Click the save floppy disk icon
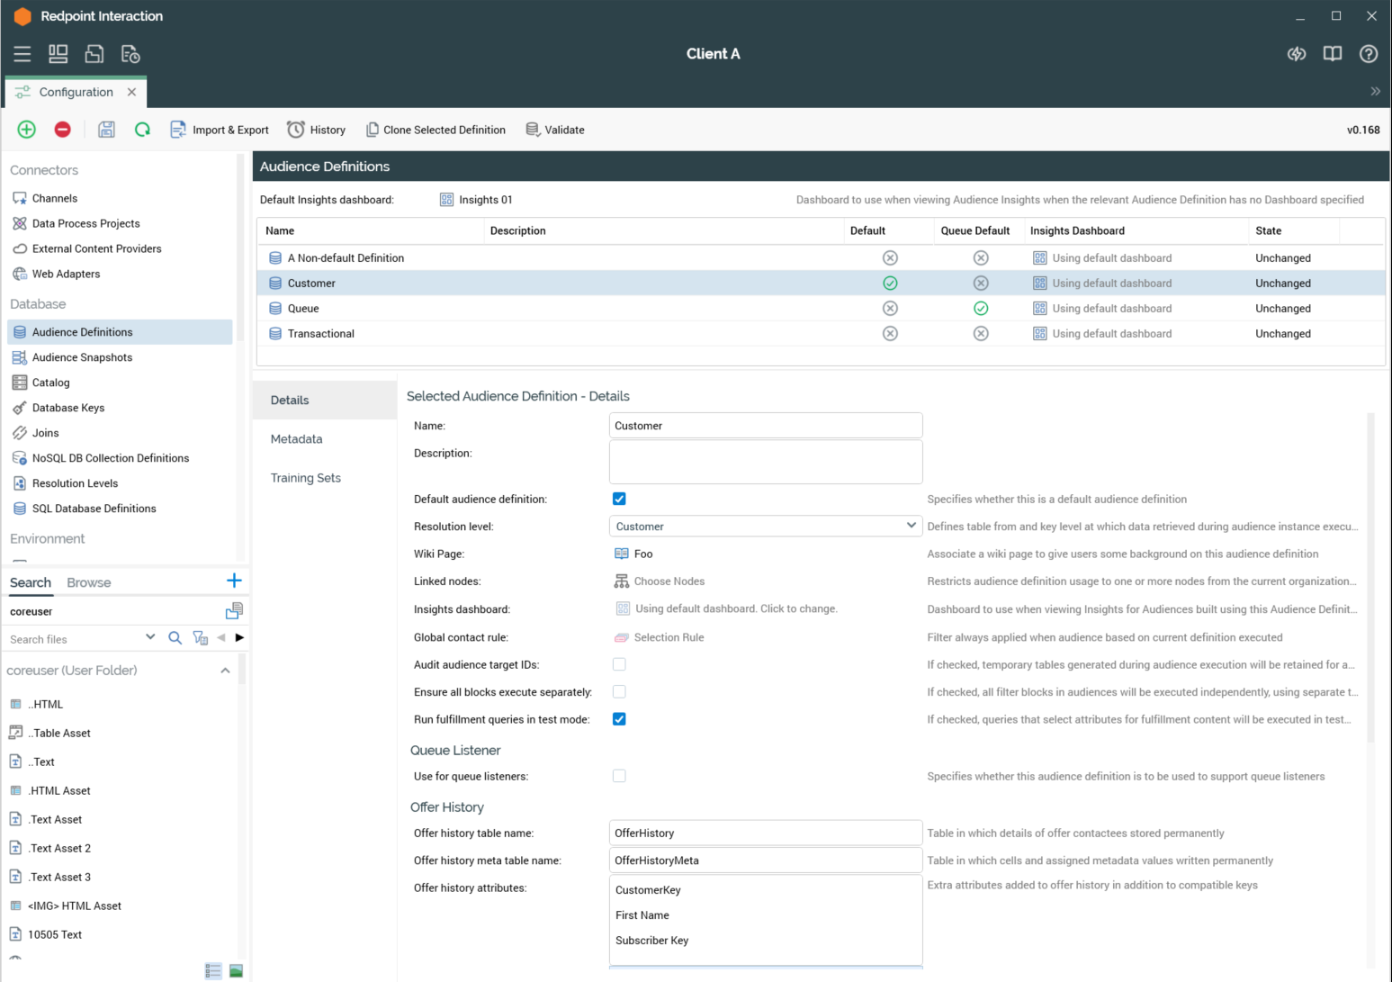This screenshot has width=1392, height=982. [106, 130]
